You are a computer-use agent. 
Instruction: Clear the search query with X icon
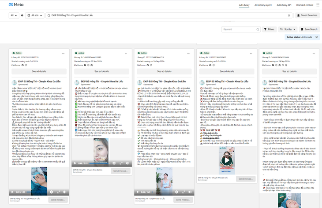click(x=289, y=15)
